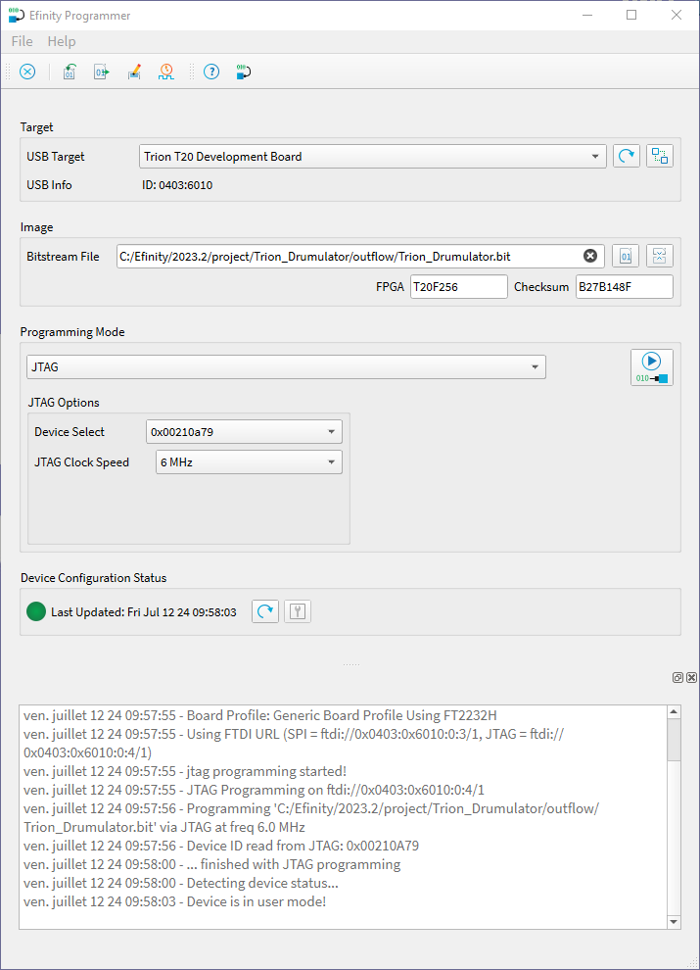Viewport: 700px width, 970px height.
Task: Clear the Bitstream File path
Action: coord(590,256)
